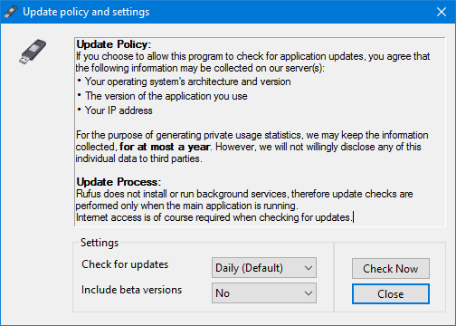Place cursor at end of policy text
The image size is (456, 326).
click(354, 217)
